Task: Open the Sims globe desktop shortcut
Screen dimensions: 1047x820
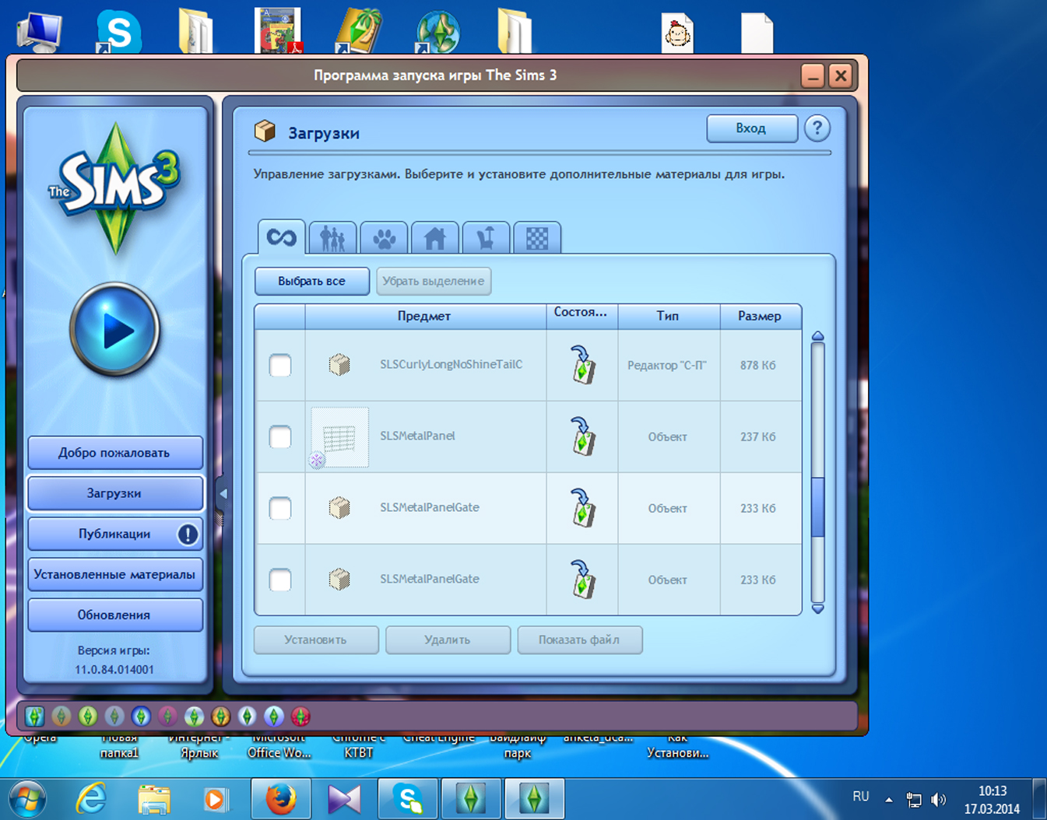Action: [x=437, y=33]
